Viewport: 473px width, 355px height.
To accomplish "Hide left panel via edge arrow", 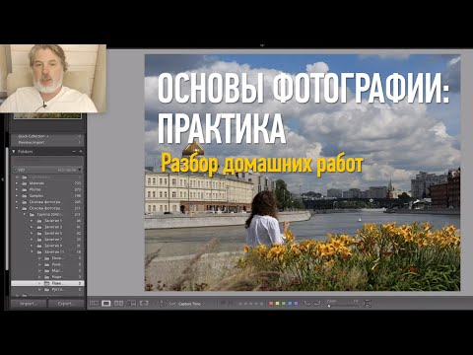I will pyautogui.click(x=3, y=179).
